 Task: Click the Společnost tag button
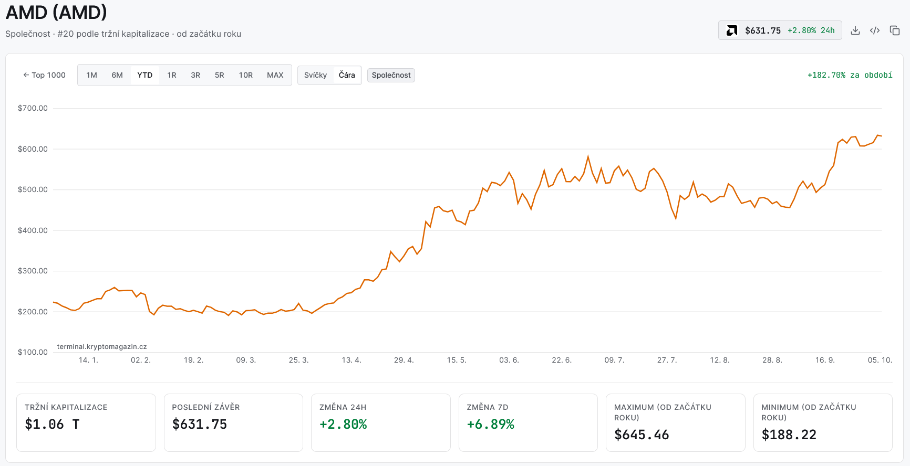pyautogui.click(x=391, y=75)
